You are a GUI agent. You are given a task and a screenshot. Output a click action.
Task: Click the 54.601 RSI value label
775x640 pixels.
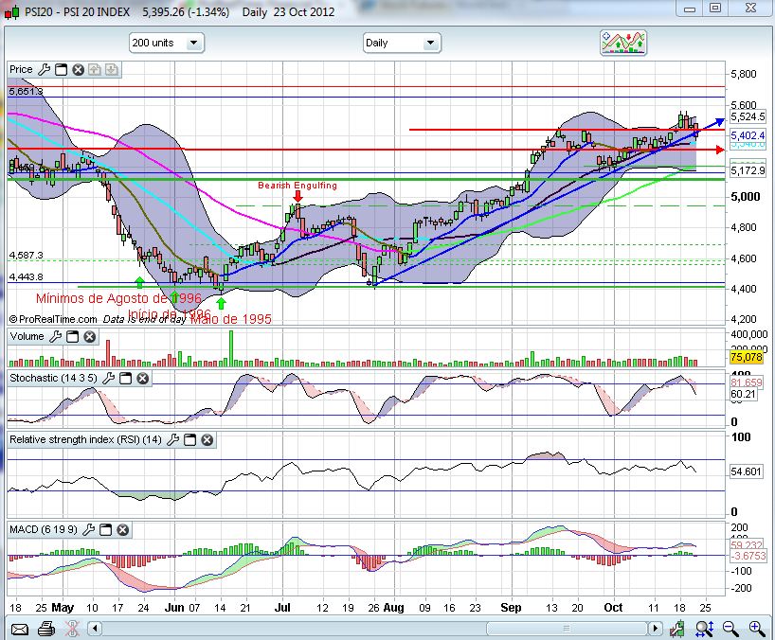(x=746, y=472)
